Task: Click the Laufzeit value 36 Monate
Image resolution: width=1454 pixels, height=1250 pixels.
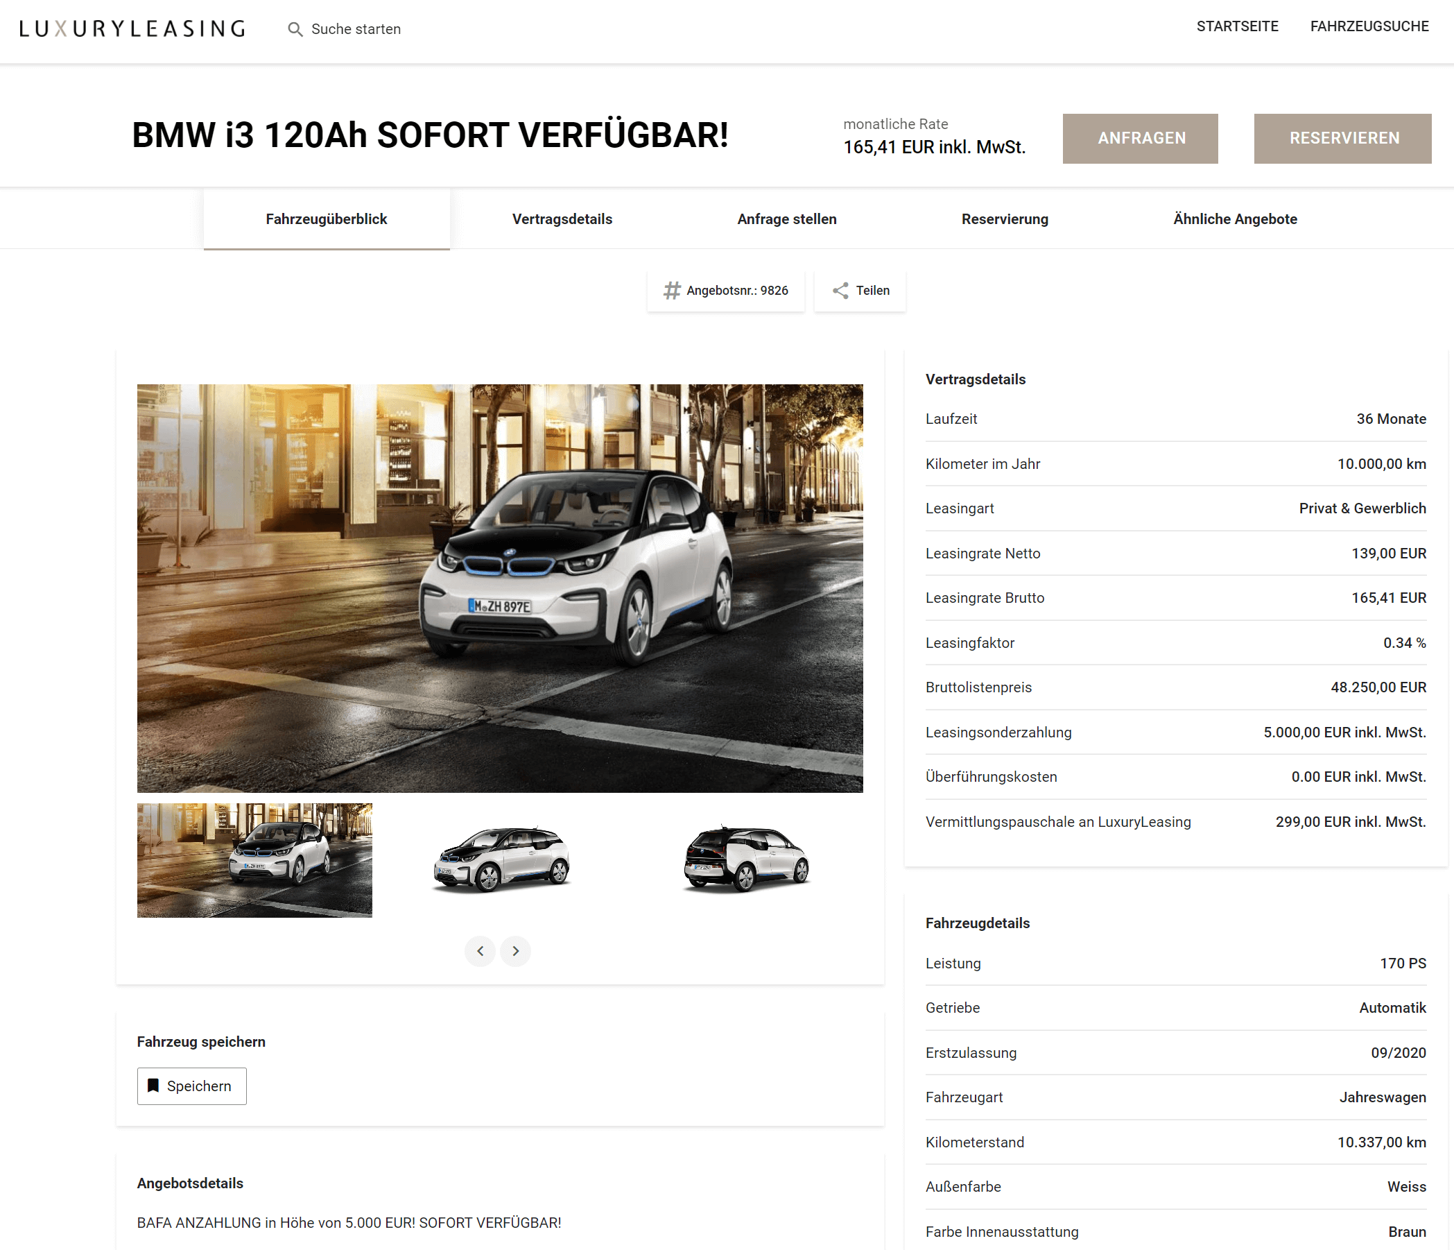Action: point(1391,419)
